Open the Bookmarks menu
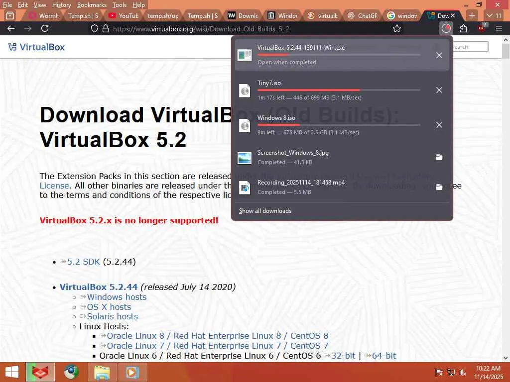Image resolution: width=510 pixels, height=382 pixels. 92,5
